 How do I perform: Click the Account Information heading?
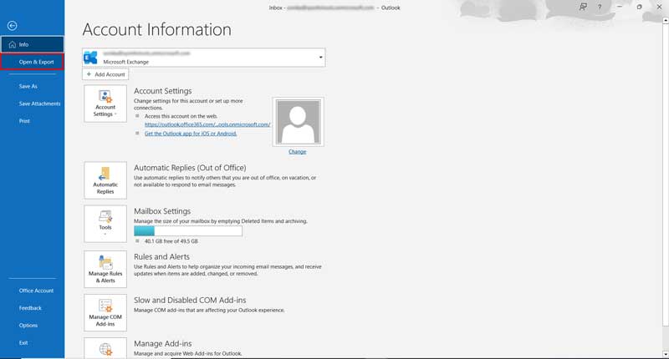(157, 29)
